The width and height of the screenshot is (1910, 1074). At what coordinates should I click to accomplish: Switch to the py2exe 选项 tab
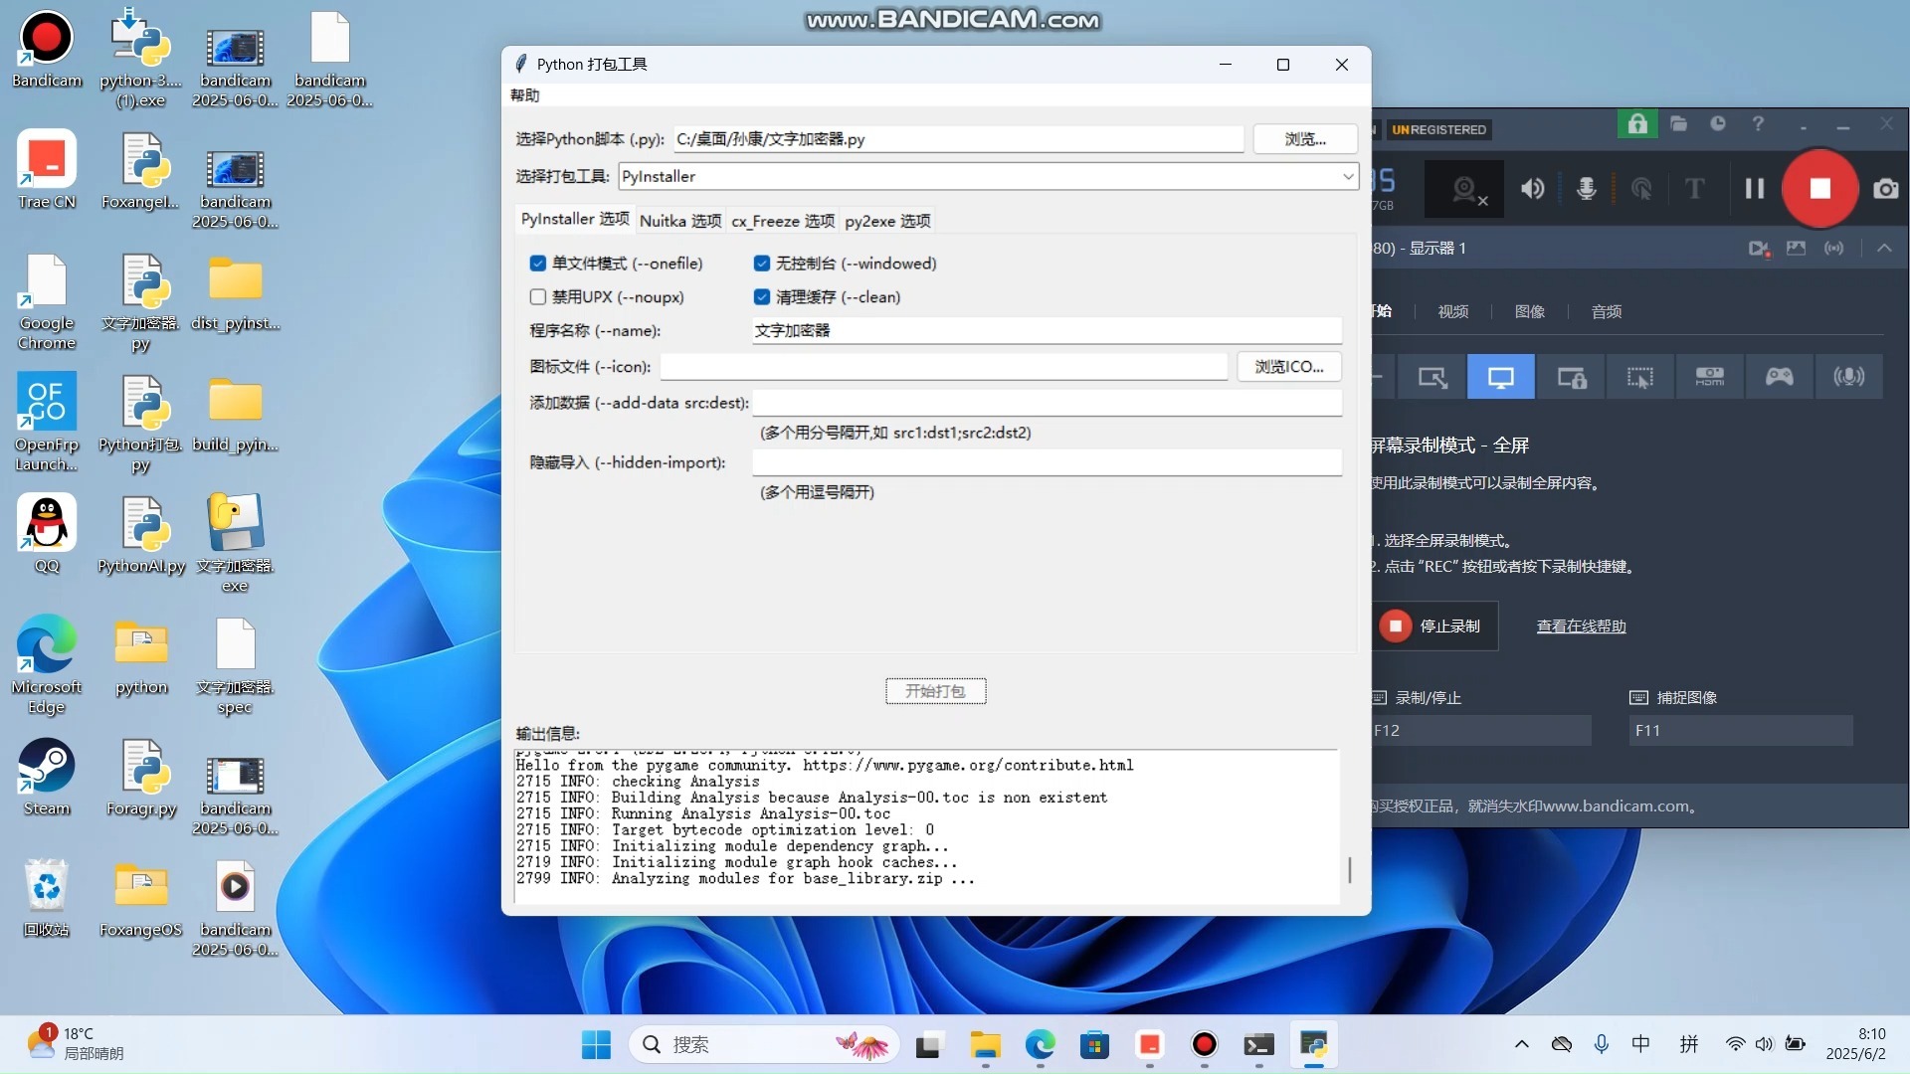pyautogui.click(x=887, y=221)
